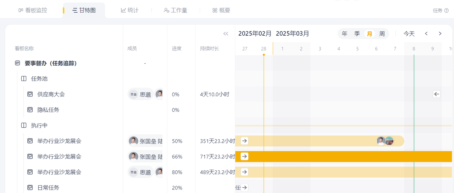
Task: Switch to the 概要 tab
Action: tap(221, 10)
